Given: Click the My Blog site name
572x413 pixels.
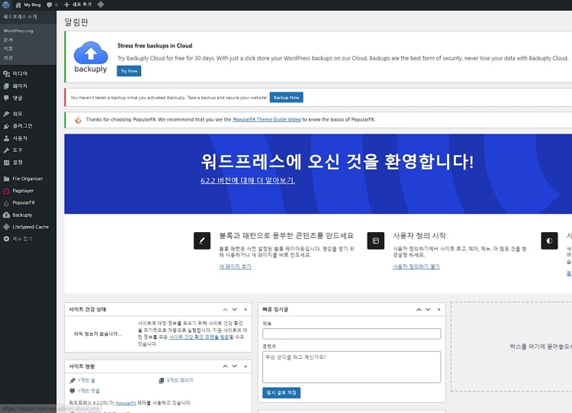Looking at the screenshot, I should [x=33, y=5].
